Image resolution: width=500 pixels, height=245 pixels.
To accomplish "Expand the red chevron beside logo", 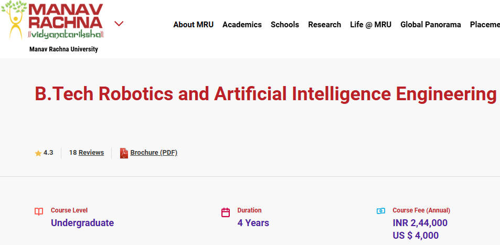I will coord(119,24).
